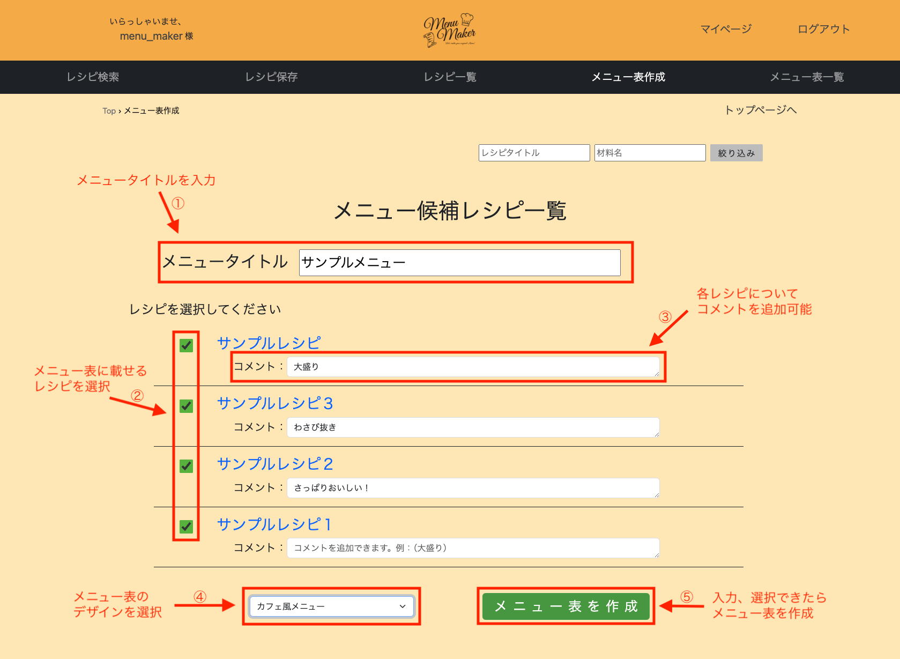Focus the レシピタイトル filter field
The height and width of the screenshot is (659, 900).
tap(534, 153)
